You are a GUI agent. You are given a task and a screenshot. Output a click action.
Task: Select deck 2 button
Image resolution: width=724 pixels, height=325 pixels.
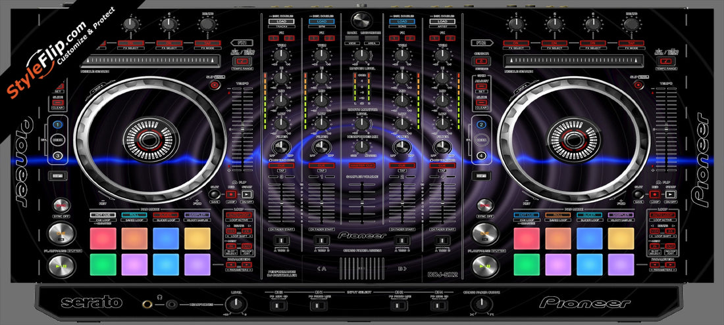[482, 124]
